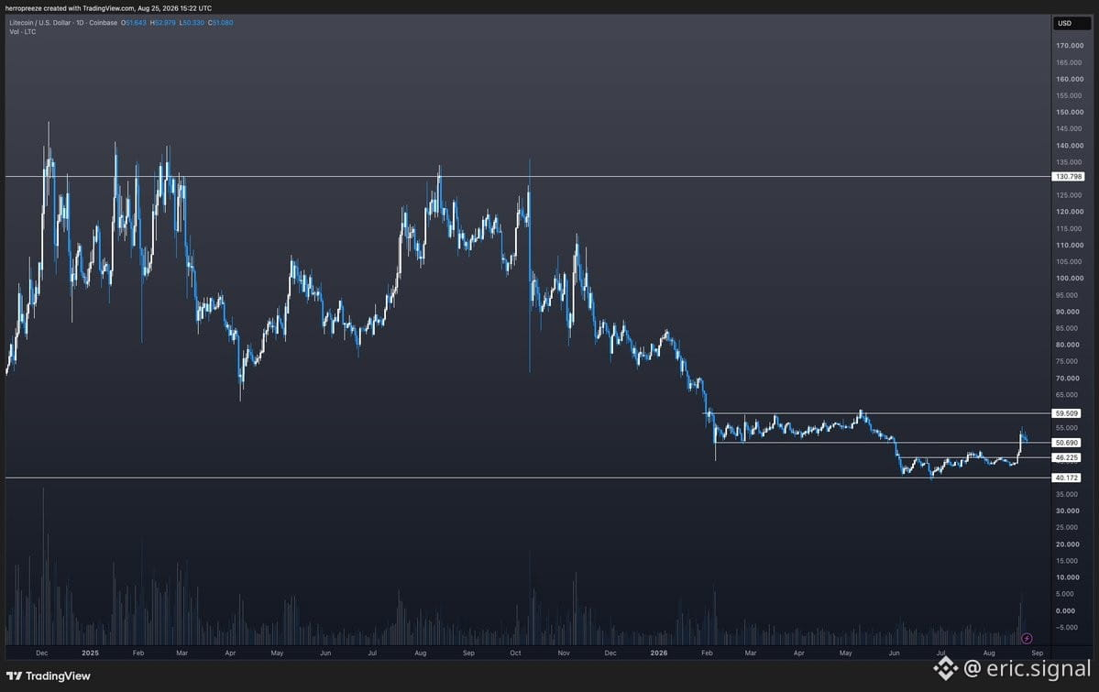
Task: Click the 110.000 price axis label
Action: [x=1070, y=246]
